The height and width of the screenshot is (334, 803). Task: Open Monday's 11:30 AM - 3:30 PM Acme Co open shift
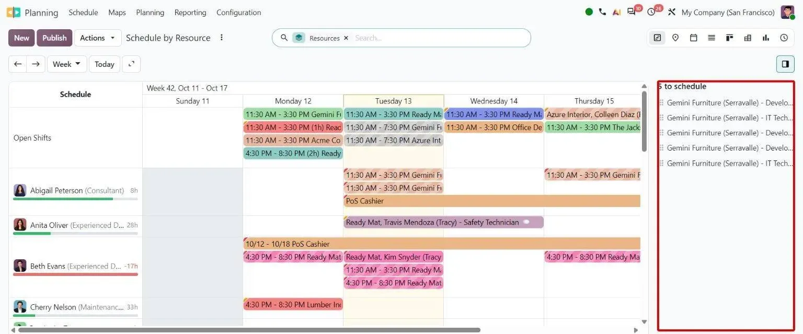point(293,140)
